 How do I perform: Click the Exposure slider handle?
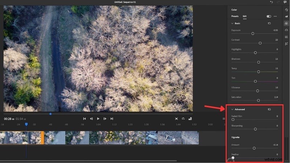click(x=253, y=34)
